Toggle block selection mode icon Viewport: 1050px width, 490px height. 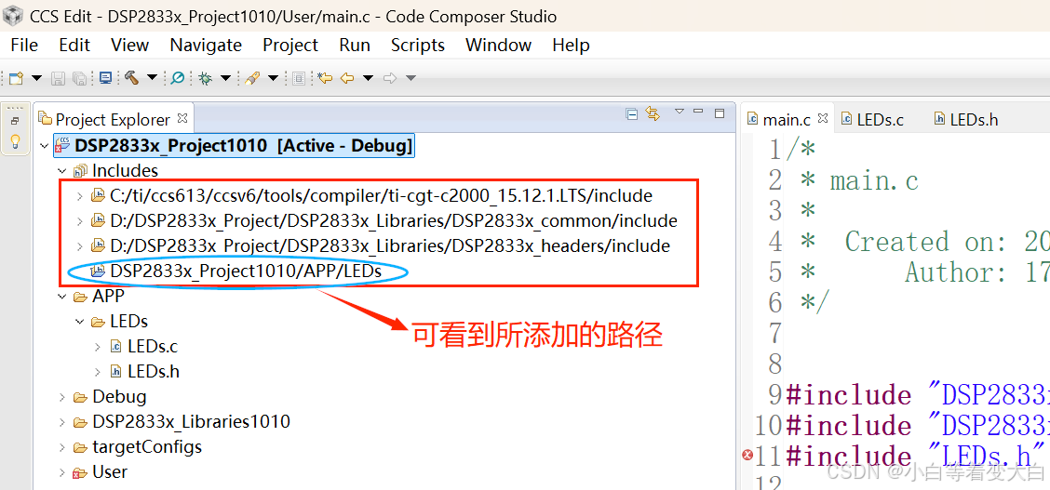299,78
